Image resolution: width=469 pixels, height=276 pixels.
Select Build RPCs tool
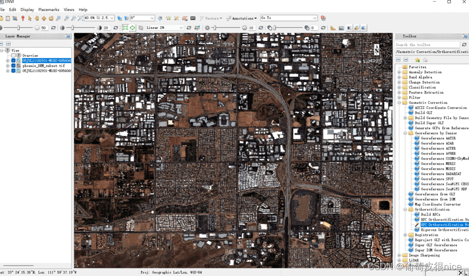click(x=430, y=215)
